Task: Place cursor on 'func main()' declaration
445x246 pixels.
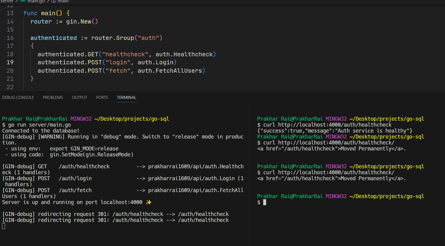Action: (43, 13)
